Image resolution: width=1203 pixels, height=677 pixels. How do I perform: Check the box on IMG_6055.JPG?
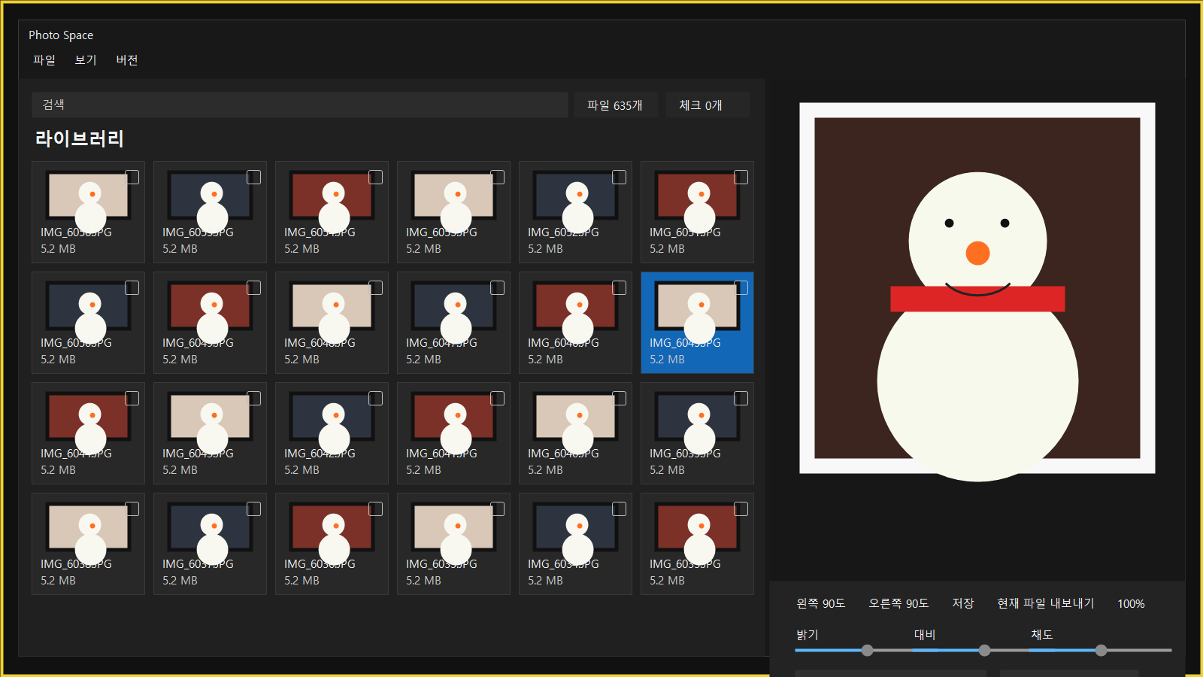coord(254,178)
